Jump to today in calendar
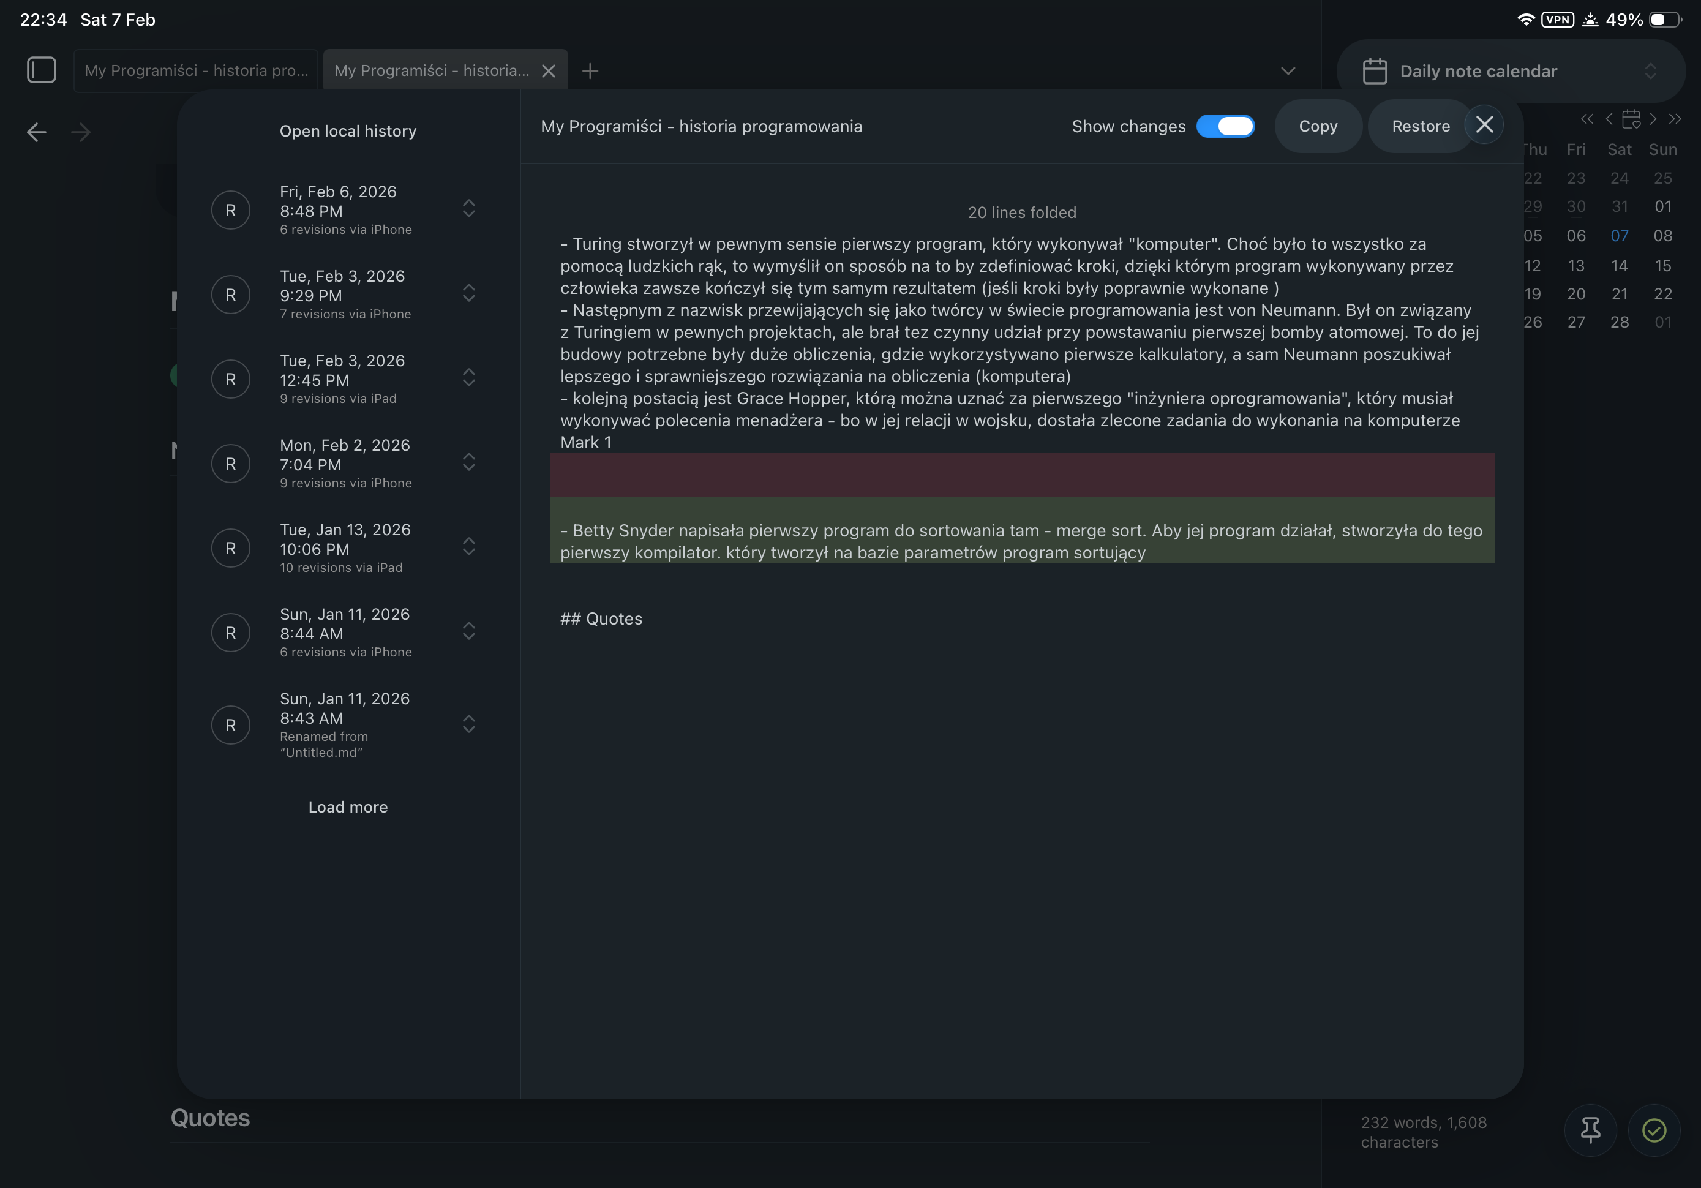The image size is (1701, 1188). coord(1631,119)
